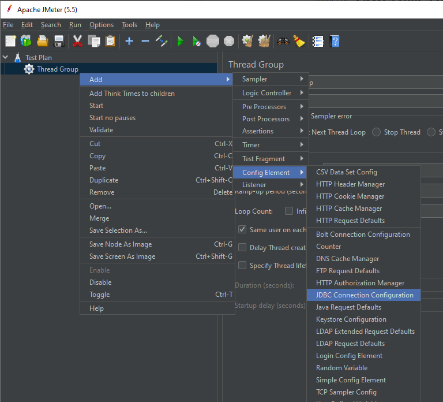Click the Save floppy disk icon
The image size is (443, 402).
59,41
